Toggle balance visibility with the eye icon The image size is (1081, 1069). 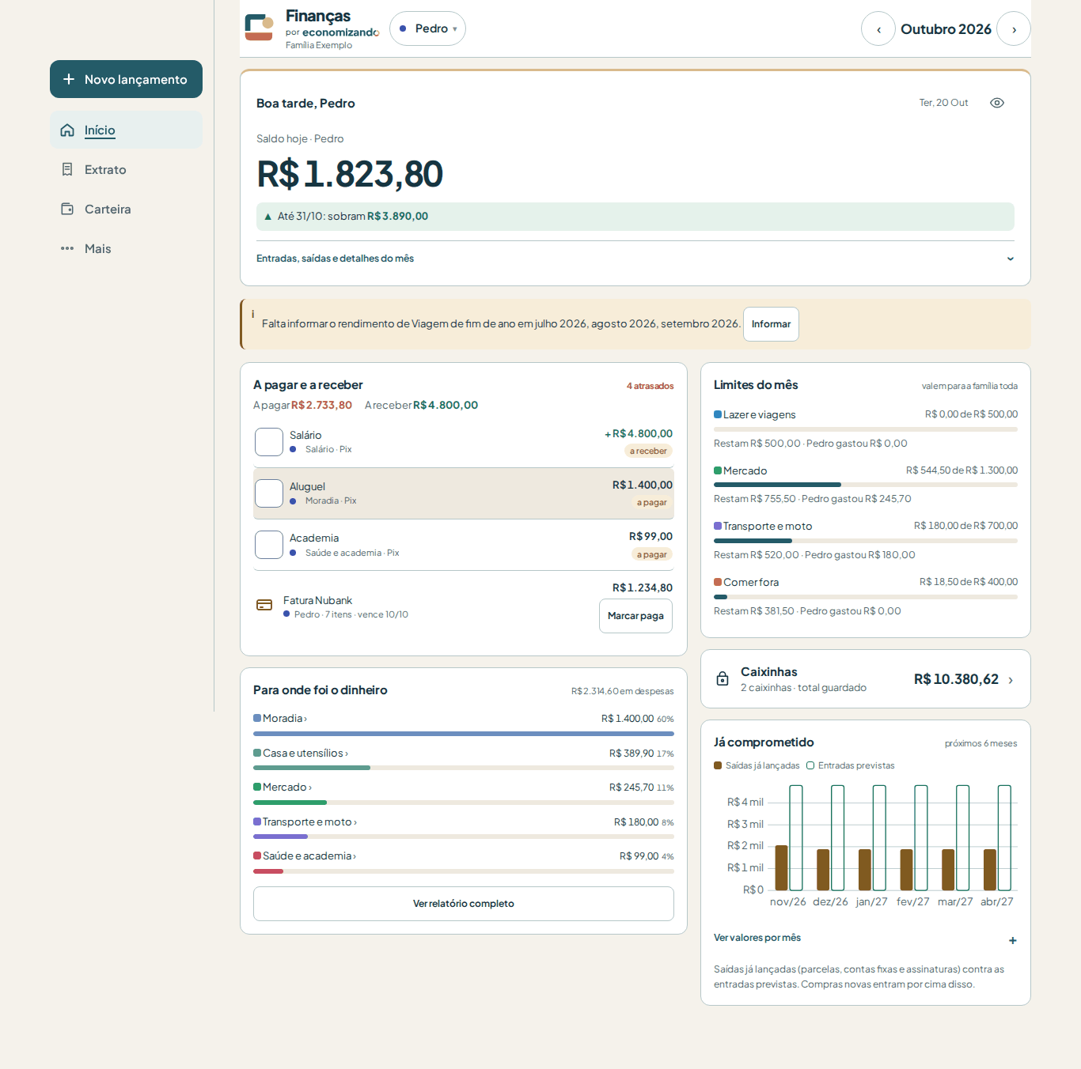coord(997,103)
